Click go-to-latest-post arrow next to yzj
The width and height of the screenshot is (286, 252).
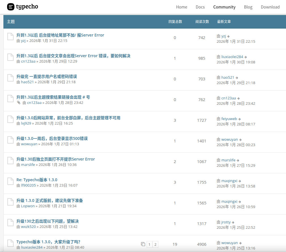coord(228,36)
